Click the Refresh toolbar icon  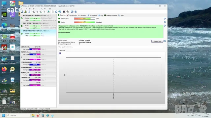pos(22,12)
